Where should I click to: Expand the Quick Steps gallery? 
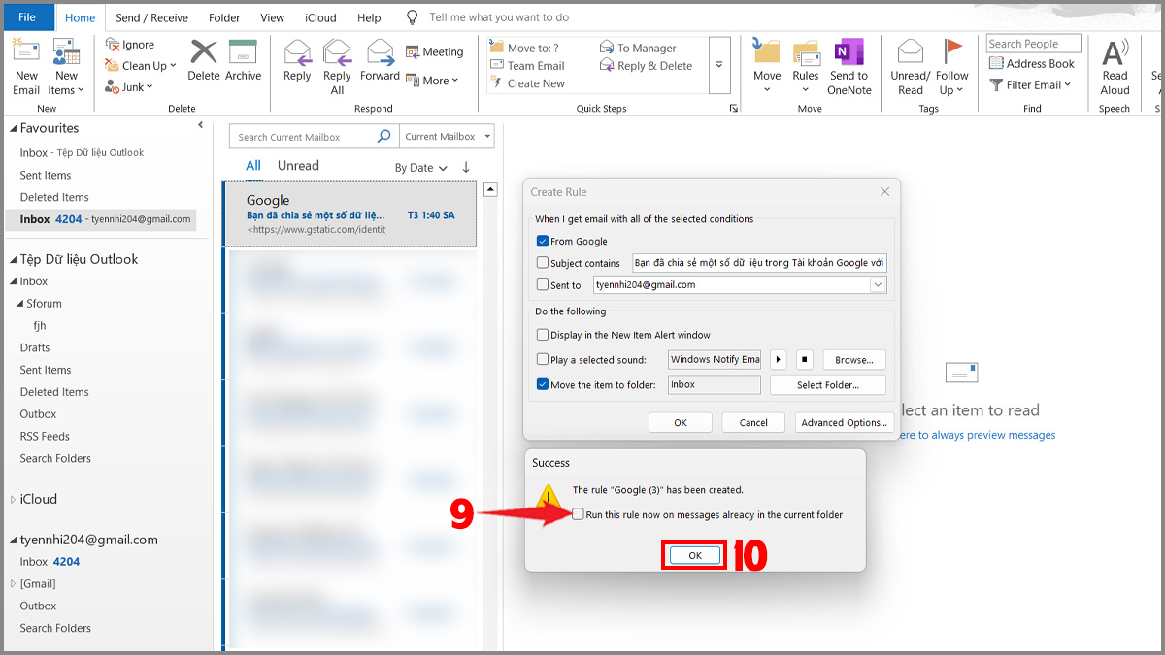[x=719, y=65]
